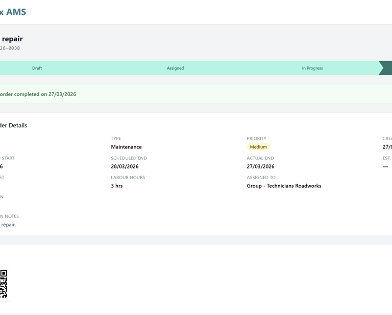Click the Draft stage in progress bar

pyautogui.click(x=37, y=68)
